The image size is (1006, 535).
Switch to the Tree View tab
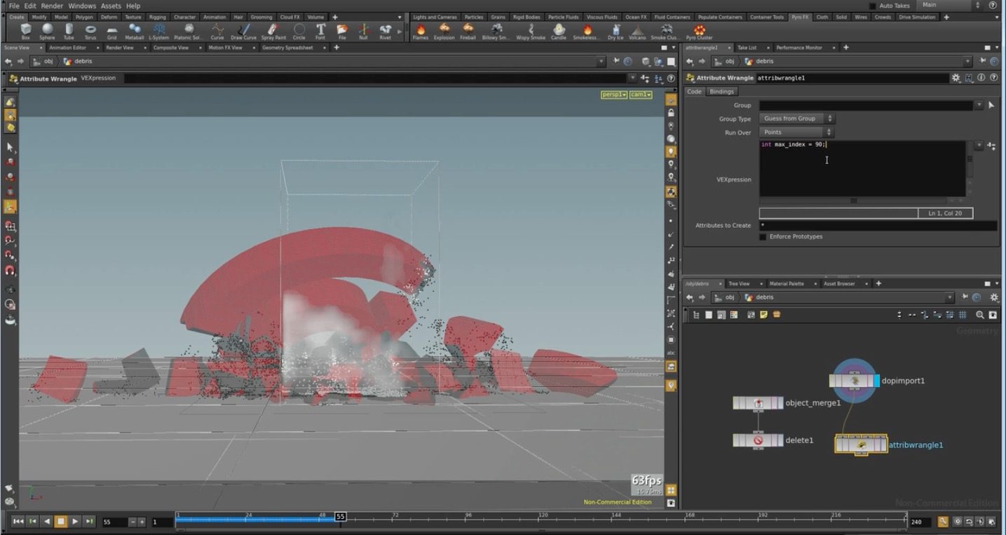pos(739,284)
